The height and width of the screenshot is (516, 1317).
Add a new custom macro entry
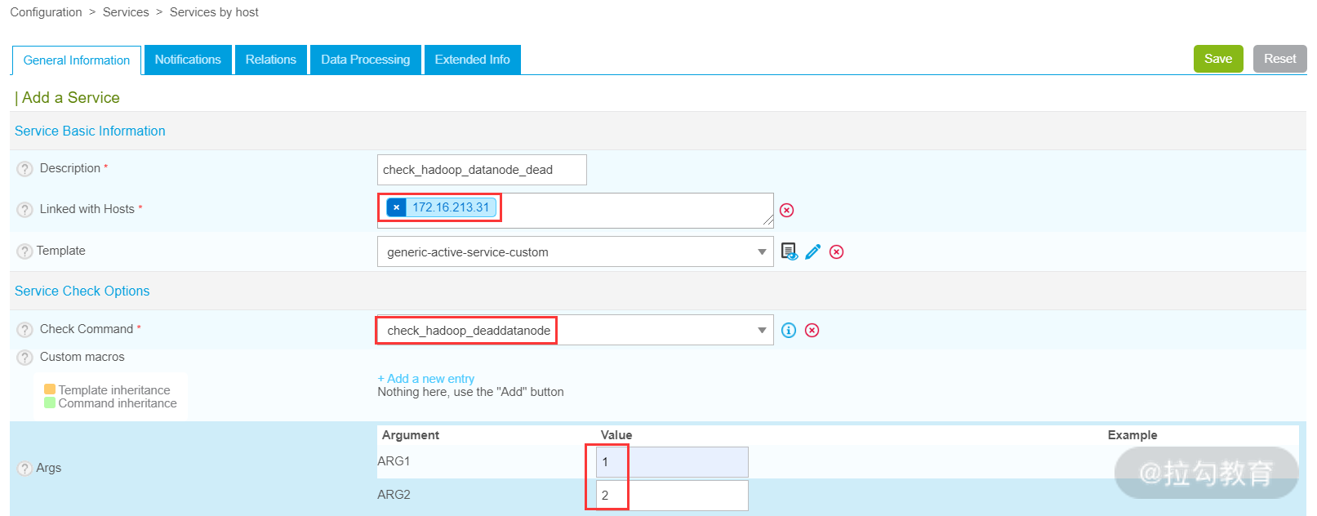pyautogui.click(x=426, y=379)
